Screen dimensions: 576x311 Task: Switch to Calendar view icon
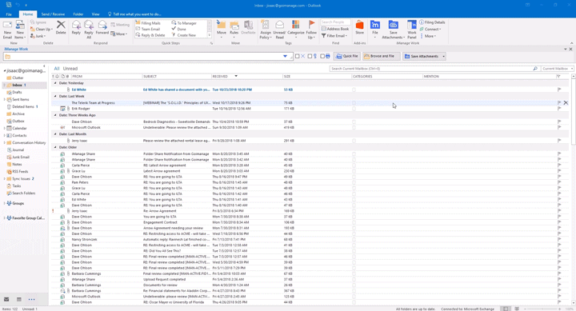(x=19, y=300)
